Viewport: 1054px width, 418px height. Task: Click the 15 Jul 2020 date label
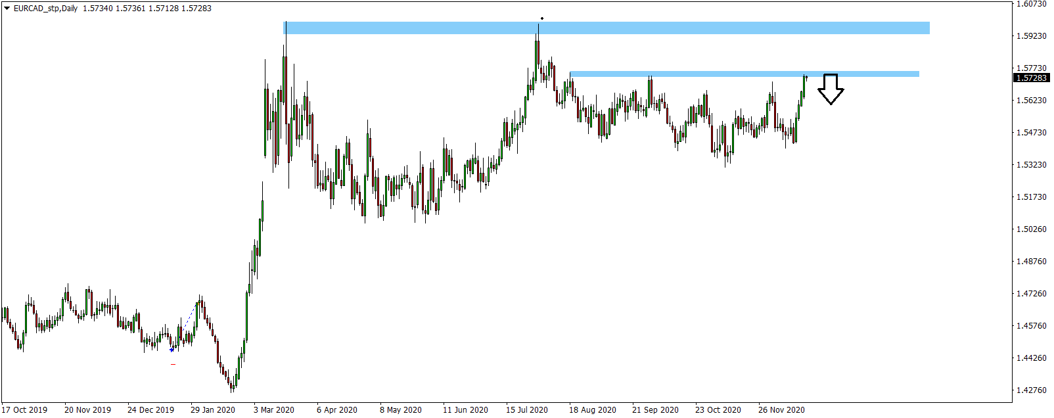pos(527,410)
